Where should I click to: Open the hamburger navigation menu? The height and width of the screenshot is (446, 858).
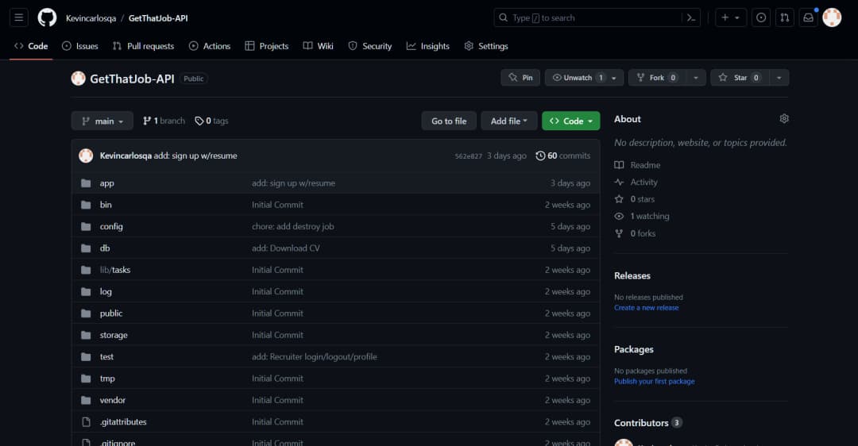pyautogui.click(x=18, y=17)
